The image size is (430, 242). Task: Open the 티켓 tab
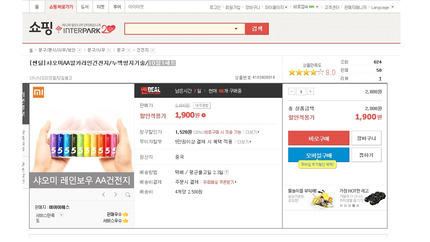click(101, 7)
